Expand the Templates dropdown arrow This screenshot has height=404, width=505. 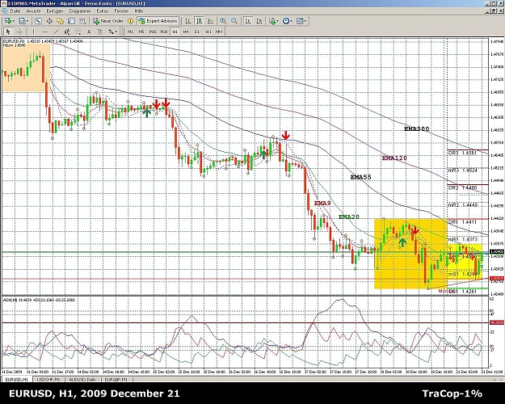point(305,21)
